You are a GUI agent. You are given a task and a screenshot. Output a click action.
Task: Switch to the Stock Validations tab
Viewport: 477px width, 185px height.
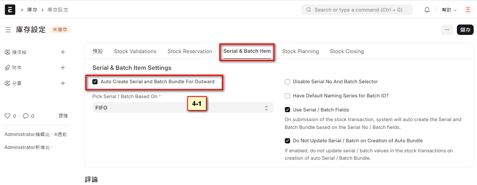[x=135, y=51]
